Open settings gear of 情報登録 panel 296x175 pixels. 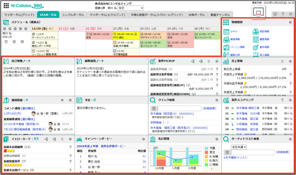pos(290,22)
